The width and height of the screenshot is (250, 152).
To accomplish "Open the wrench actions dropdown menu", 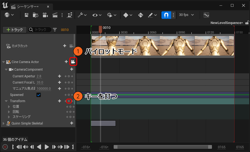I will point(82,15).
